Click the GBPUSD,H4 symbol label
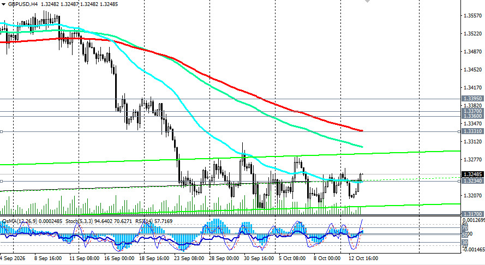Screen dimensions: 485x265 (23, 4)
